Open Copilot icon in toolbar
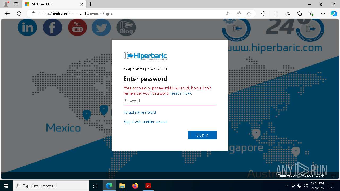This screenshot has height=191, width=340. point(334,14)
